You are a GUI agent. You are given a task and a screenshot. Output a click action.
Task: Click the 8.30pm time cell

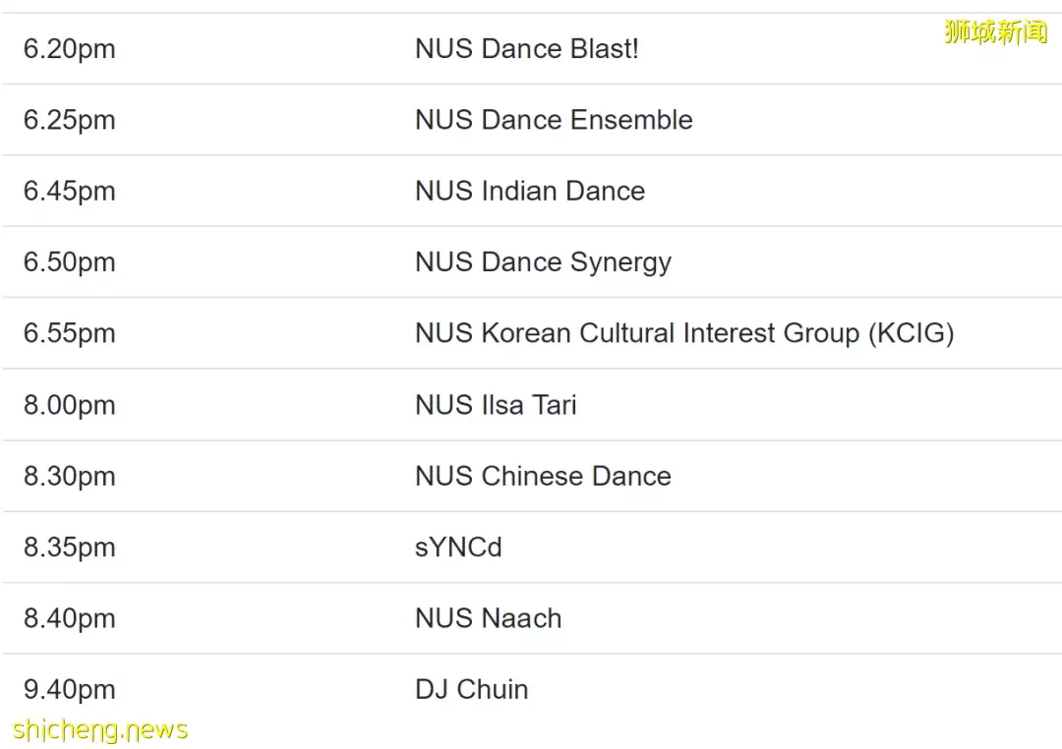point(70,476)
